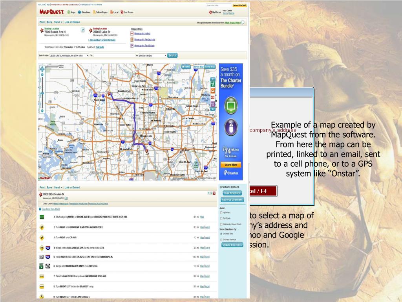Screen dimensions: 402x302
Task: Click the MapQuest logo
Action: coord(51,12)
